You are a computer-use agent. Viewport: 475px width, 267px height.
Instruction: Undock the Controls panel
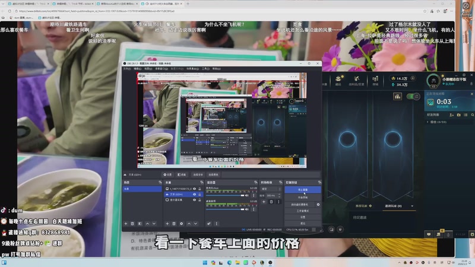319,183
